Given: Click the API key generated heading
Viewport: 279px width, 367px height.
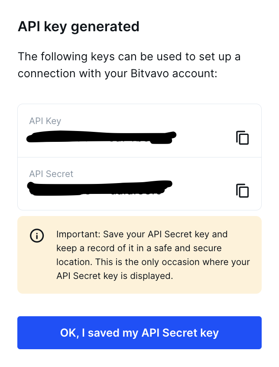Looking at the screenshot, I should (x=78, y=27).
